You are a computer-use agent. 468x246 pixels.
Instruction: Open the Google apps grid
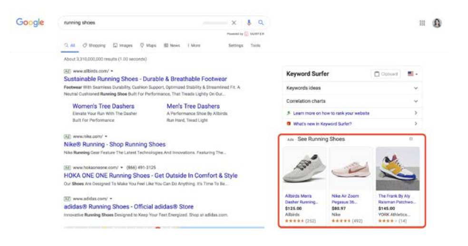422,23
